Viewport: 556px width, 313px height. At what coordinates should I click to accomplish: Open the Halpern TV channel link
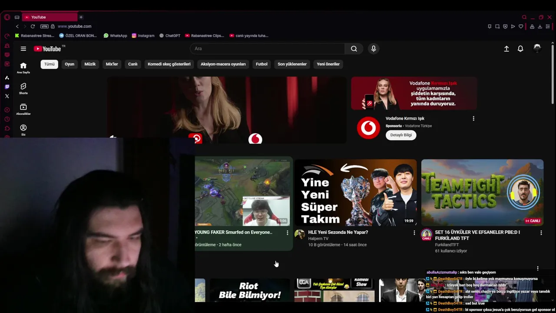[x=318, y=239]
